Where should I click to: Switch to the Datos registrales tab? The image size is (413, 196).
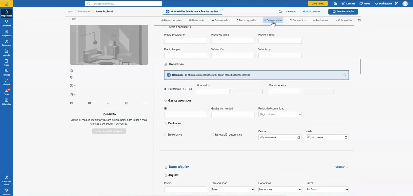coord(247,20)
